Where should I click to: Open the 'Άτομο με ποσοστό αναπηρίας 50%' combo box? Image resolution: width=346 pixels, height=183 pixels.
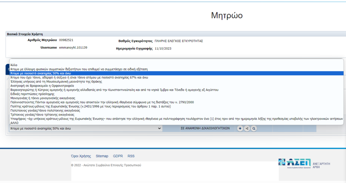86,129
